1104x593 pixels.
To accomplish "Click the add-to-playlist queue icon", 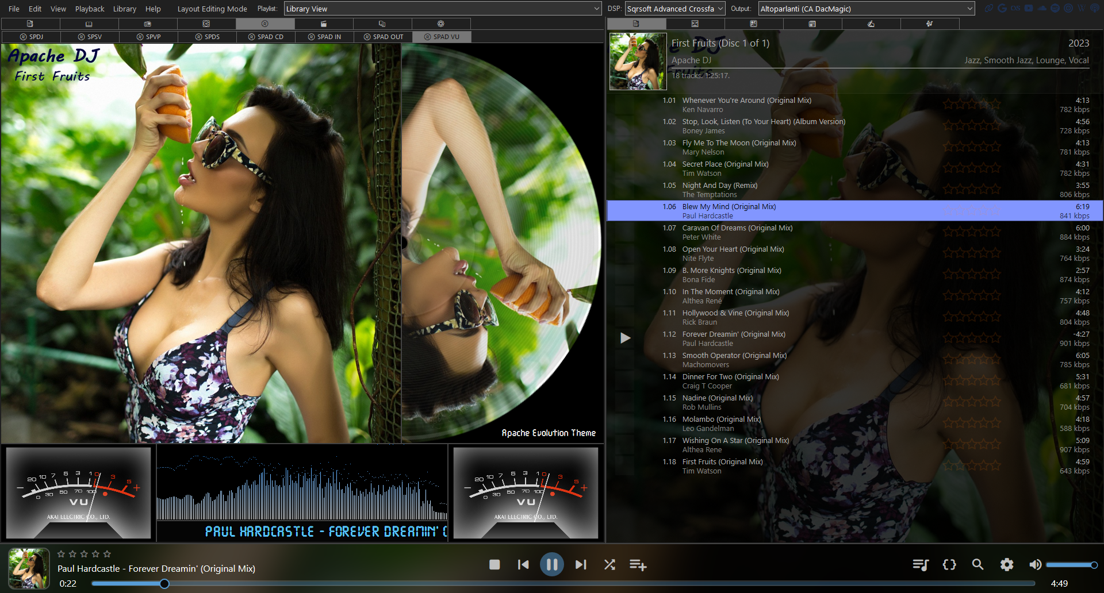I will click(x=638, y=565).
